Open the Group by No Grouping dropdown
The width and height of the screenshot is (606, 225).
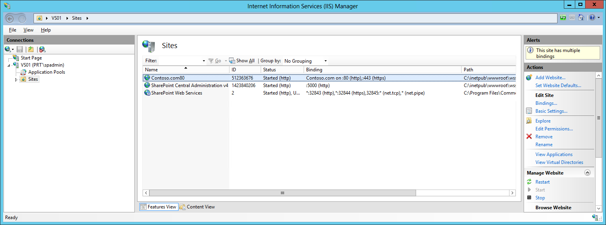pos(325,61)
